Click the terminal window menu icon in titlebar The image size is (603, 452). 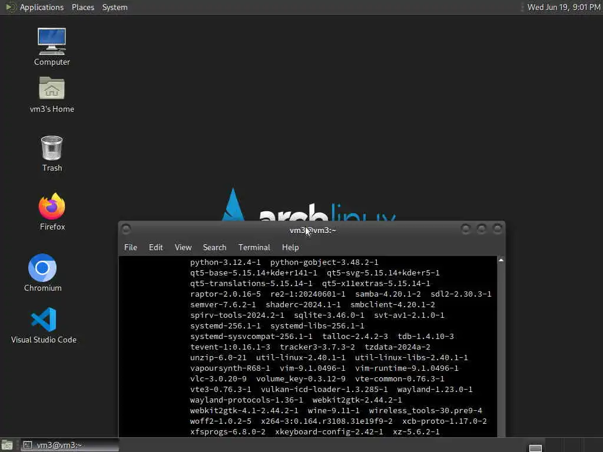click(126, 230)
